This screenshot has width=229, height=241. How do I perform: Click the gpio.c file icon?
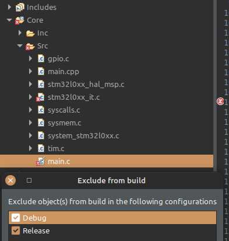(x=41, y=59)
